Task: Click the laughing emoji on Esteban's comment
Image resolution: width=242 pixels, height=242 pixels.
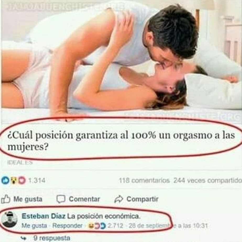Action: 91,226
